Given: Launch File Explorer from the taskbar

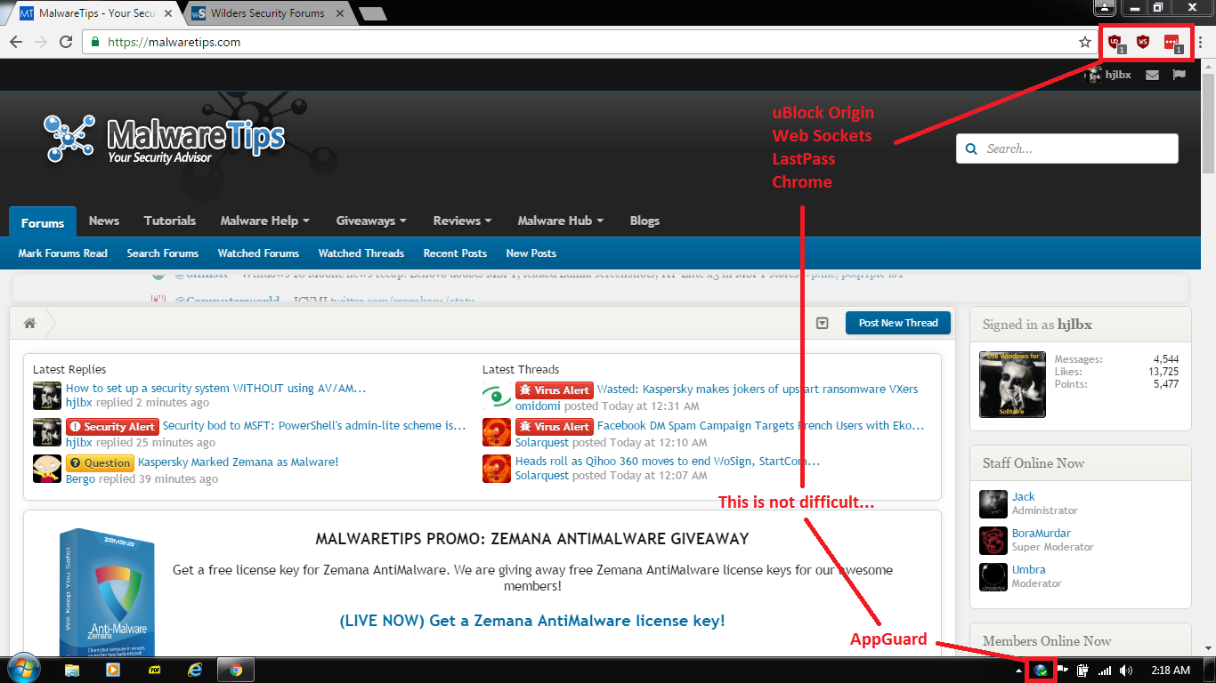Looking at the screenshot, I should [x=72, y=670].
